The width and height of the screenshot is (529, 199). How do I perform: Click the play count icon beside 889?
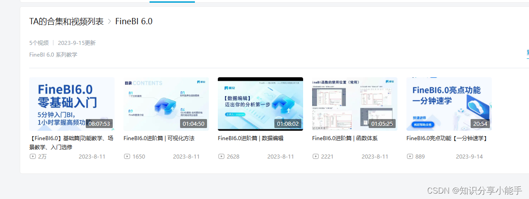point(410,156)
